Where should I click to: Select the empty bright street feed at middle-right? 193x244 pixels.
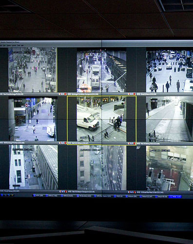coord(170,119)
